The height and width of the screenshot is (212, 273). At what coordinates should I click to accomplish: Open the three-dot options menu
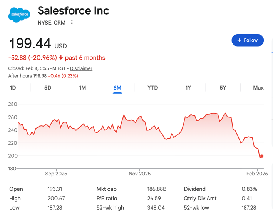(x=72, y=22)
